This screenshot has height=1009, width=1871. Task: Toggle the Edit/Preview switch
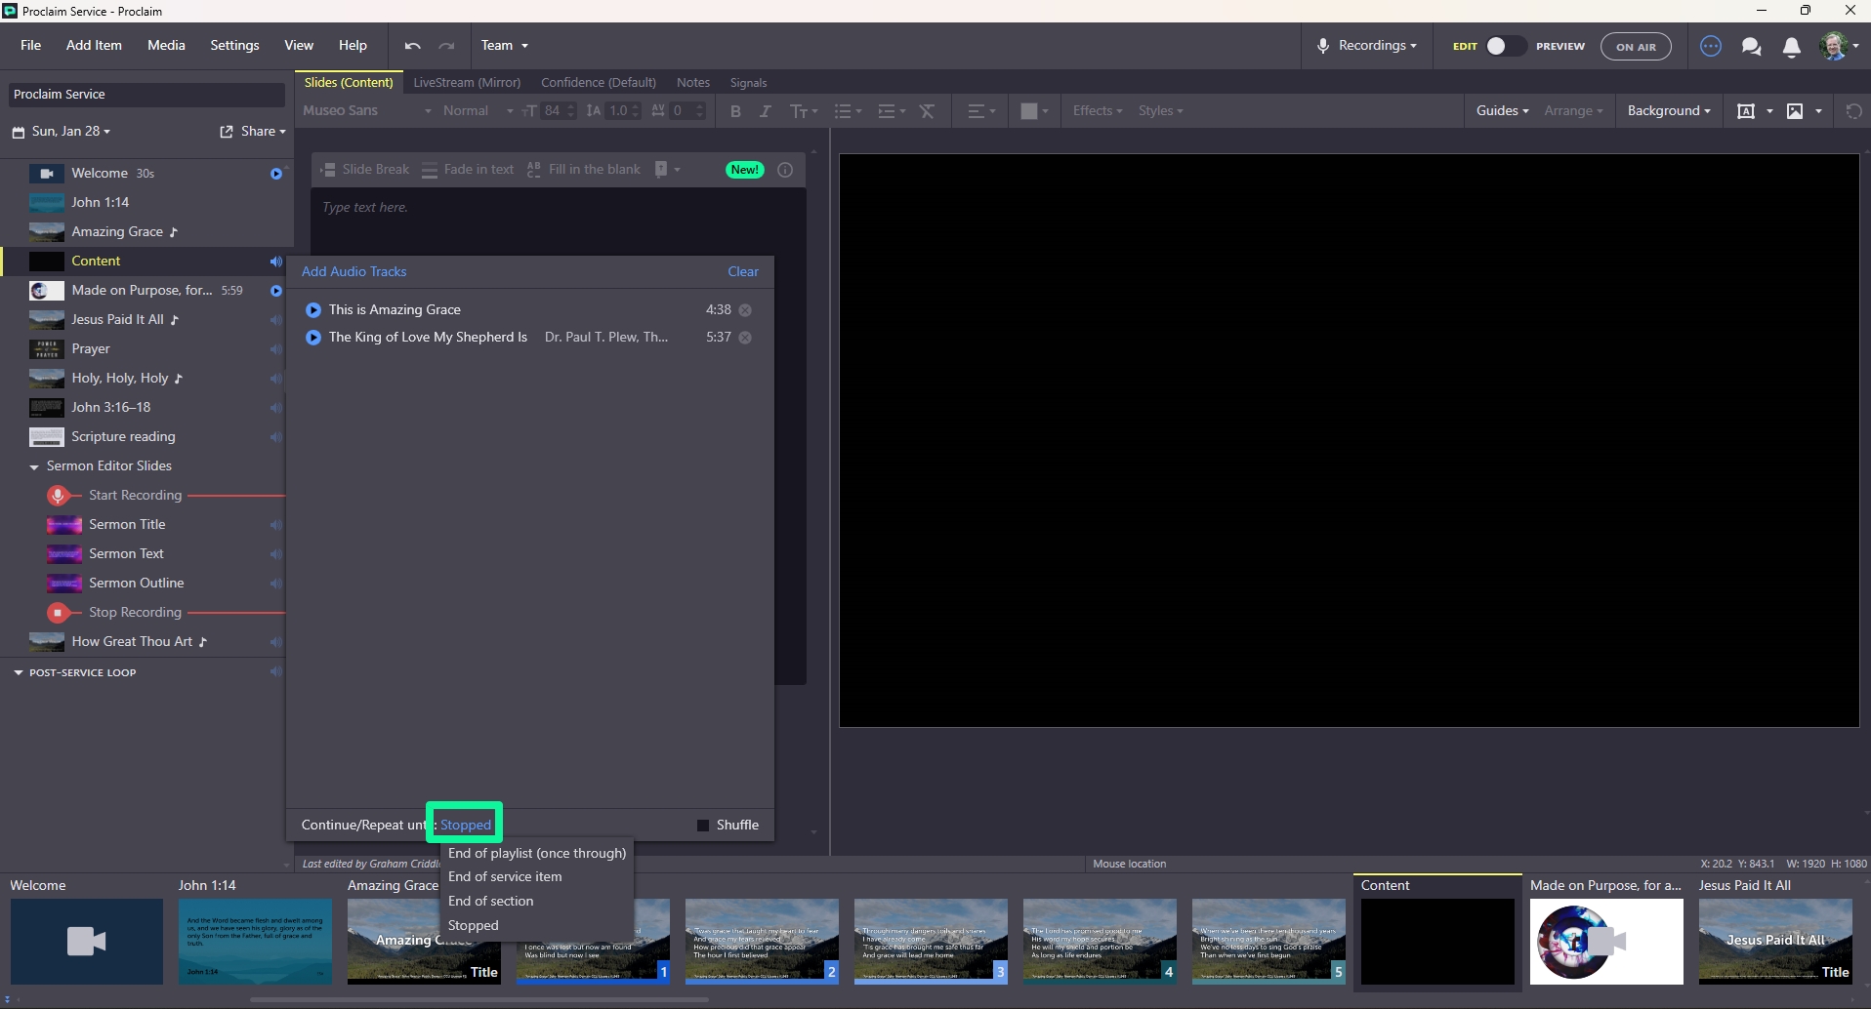pyautogui.click(x=1505, y=46)
